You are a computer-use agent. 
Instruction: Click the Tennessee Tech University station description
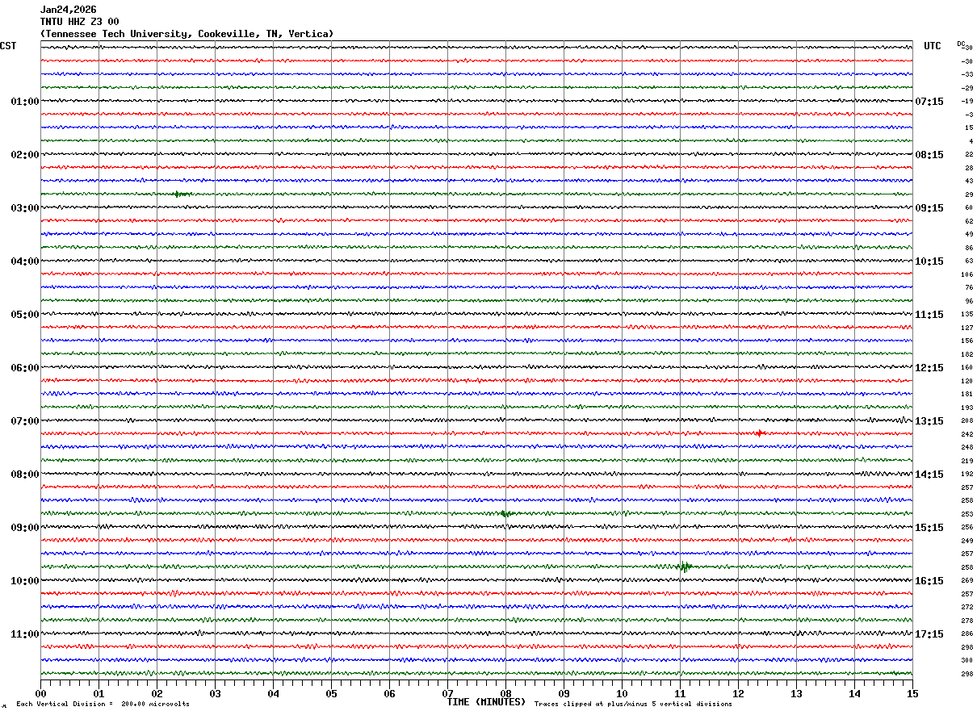[187, 34]
